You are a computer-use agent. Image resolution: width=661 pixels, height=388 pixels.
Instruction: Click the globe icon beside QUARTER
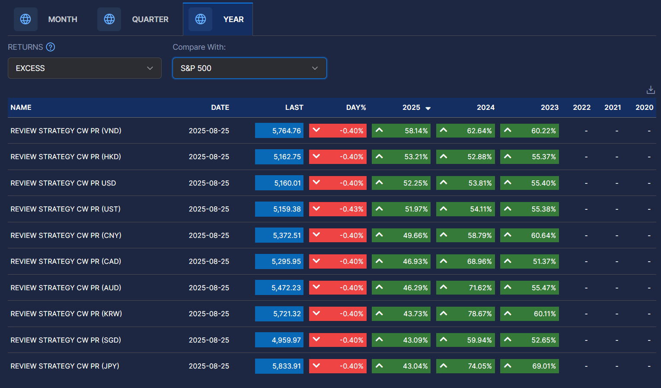point(109,19)
